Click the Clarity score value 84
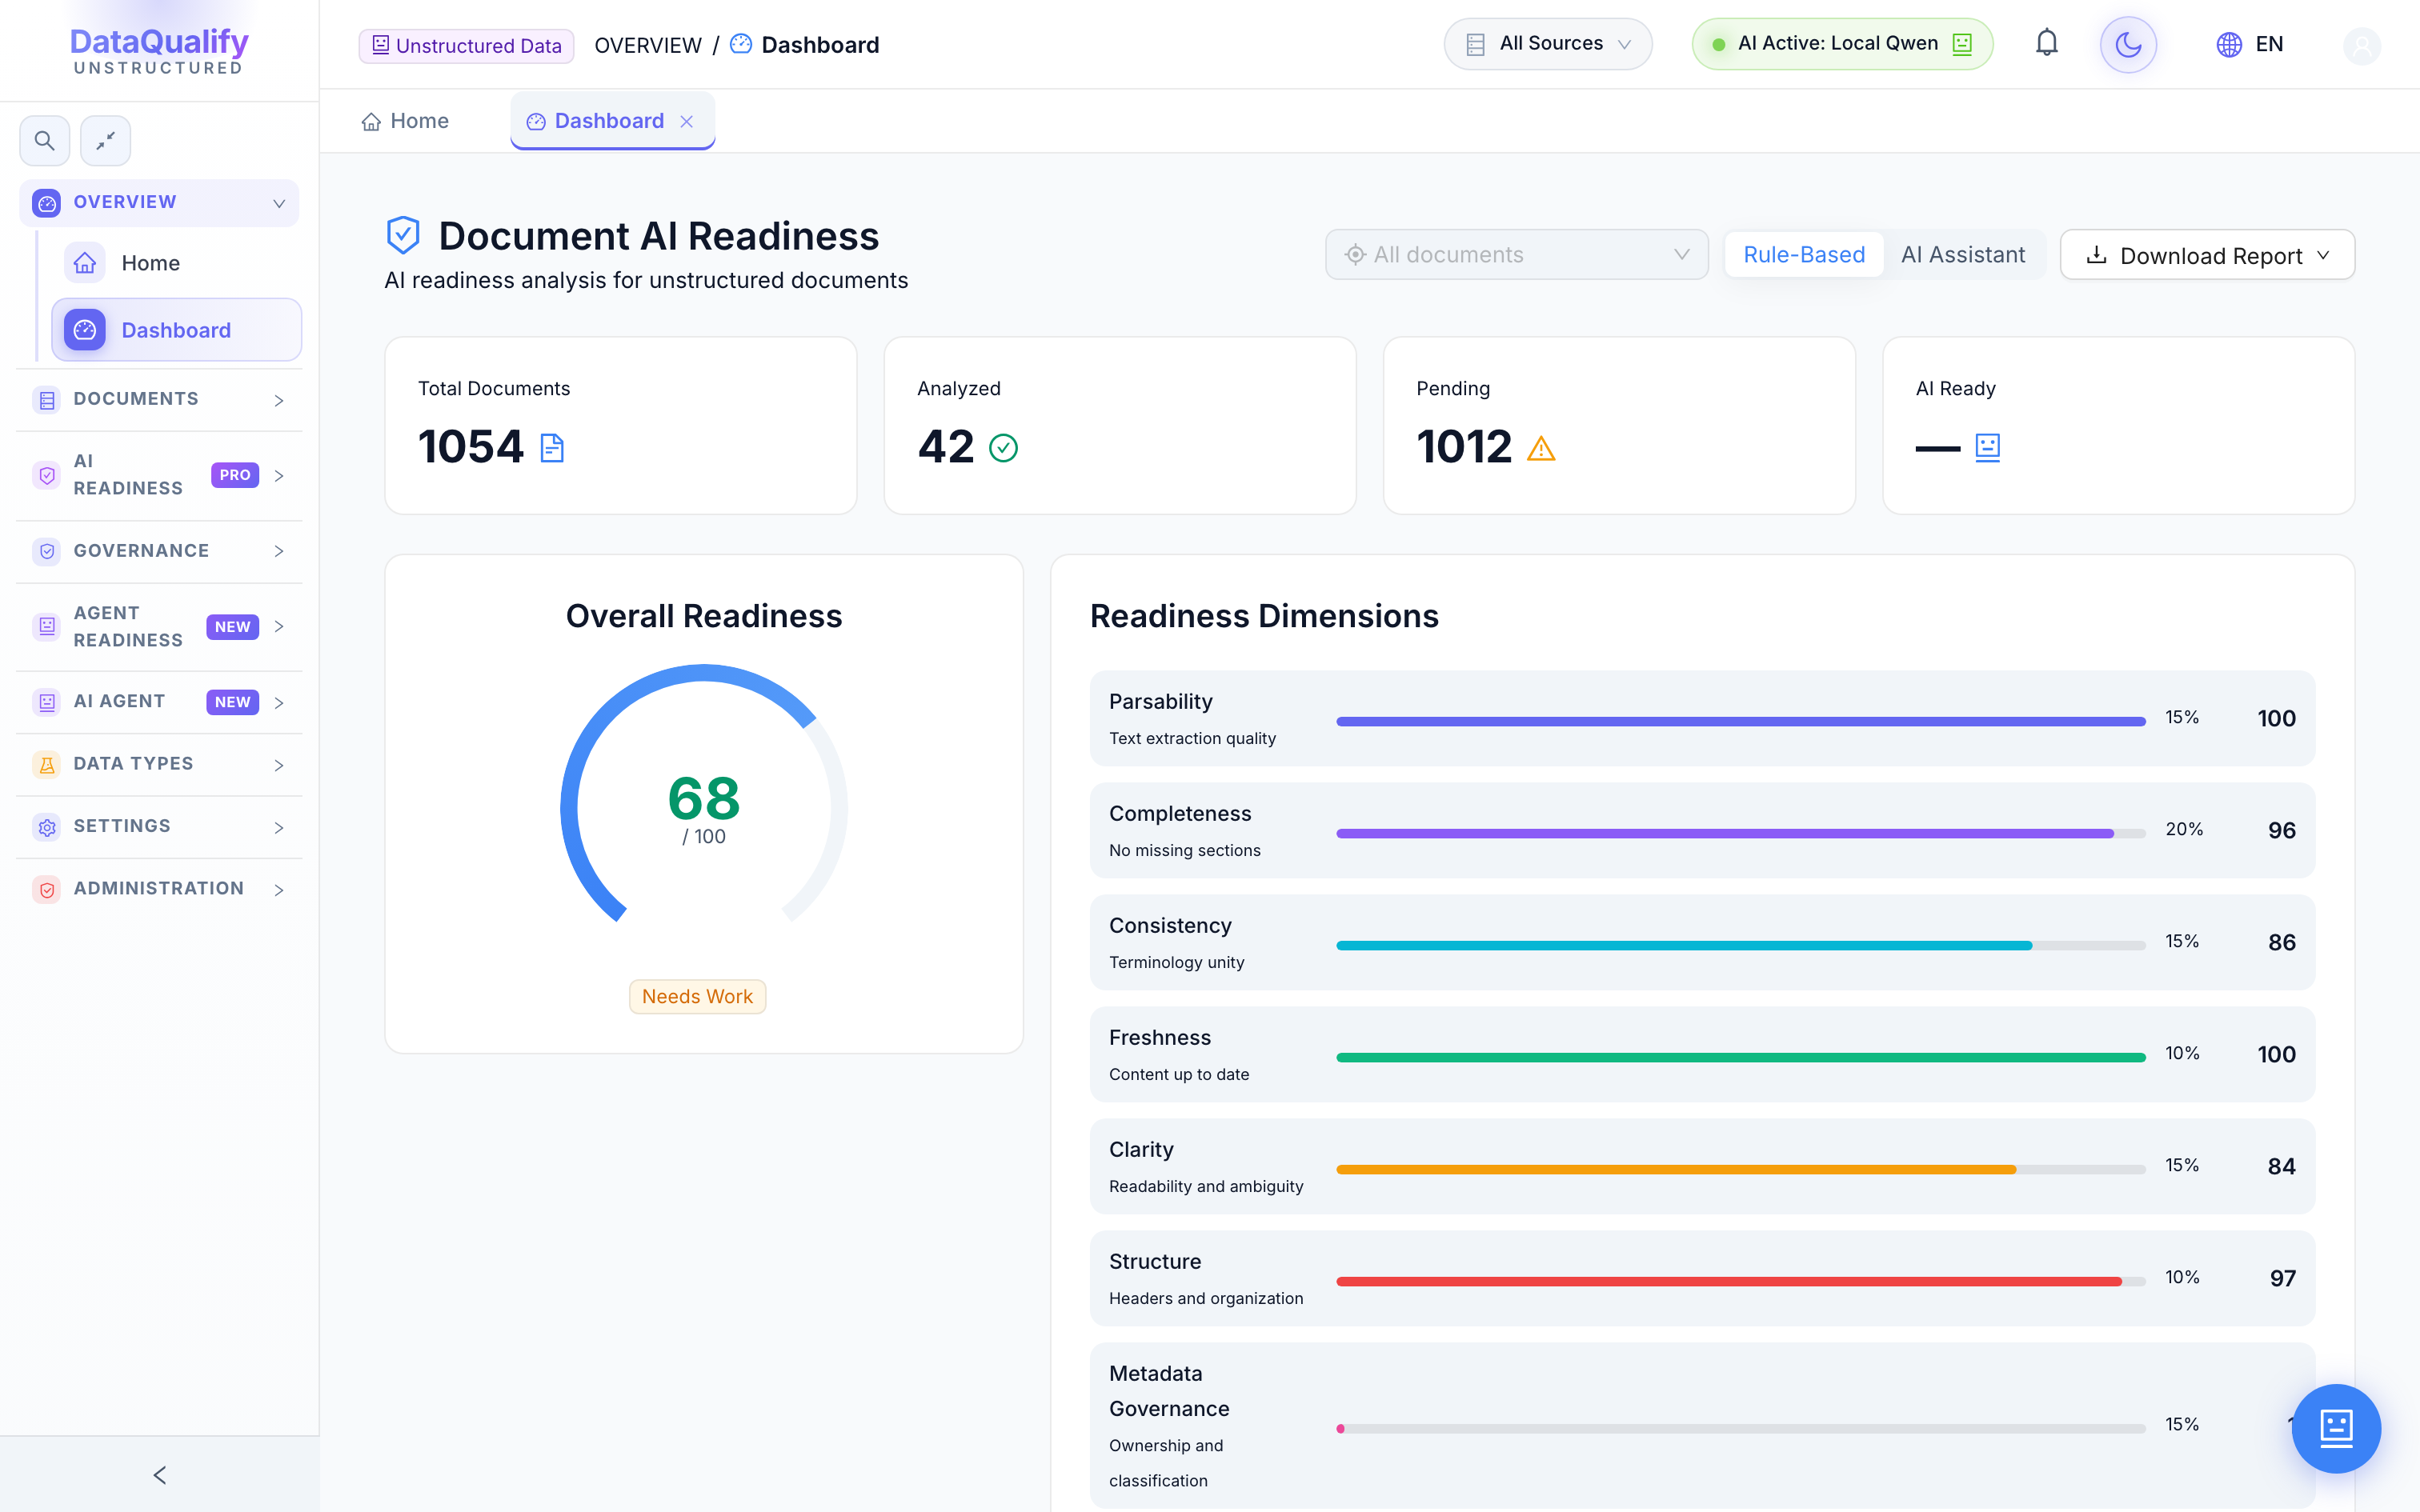Screen dimensions: 2420x1512 pos(2281,1167)
